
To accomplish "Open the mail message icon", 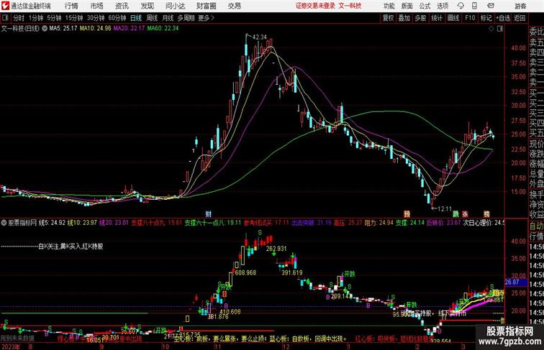I will click(x=491, y=6).
